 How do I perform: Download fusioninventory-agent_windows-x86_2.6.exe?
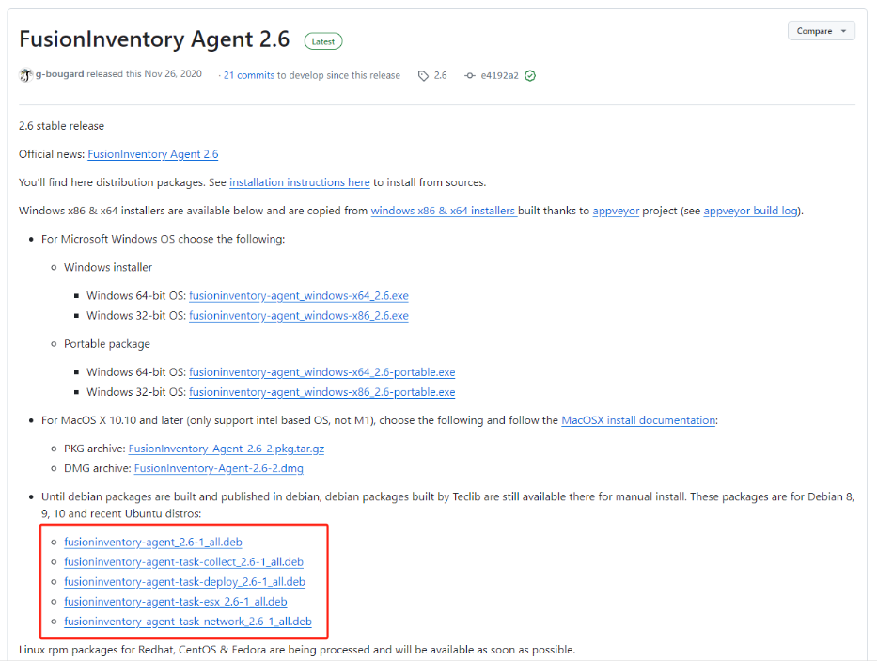click(299, 316)
